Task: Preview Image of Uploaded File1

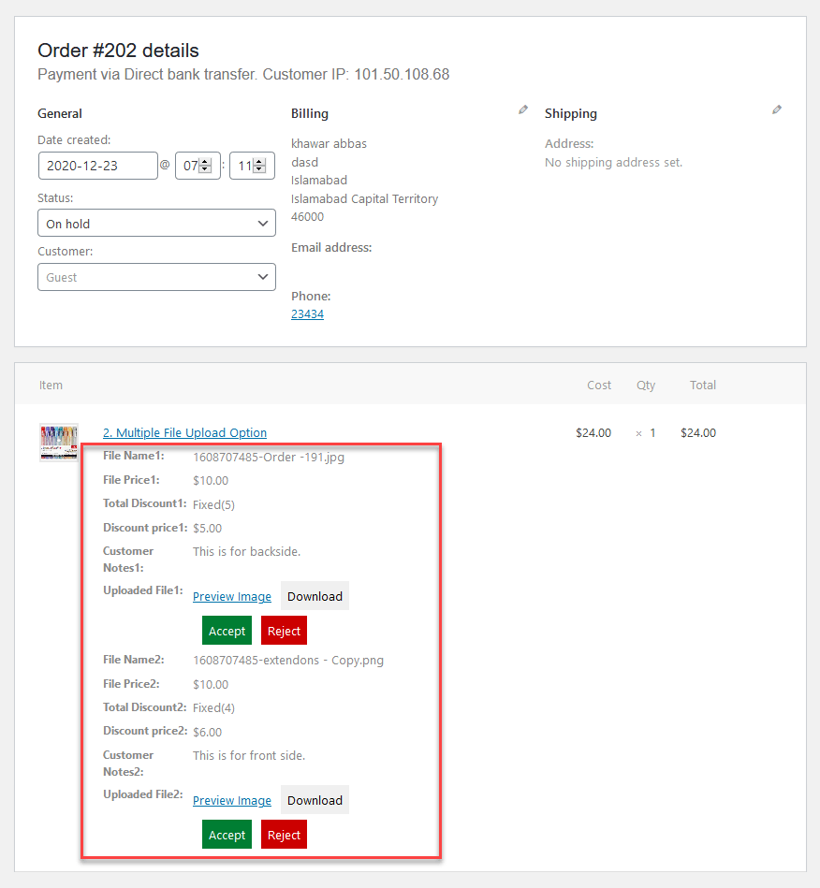Action: 231,596
